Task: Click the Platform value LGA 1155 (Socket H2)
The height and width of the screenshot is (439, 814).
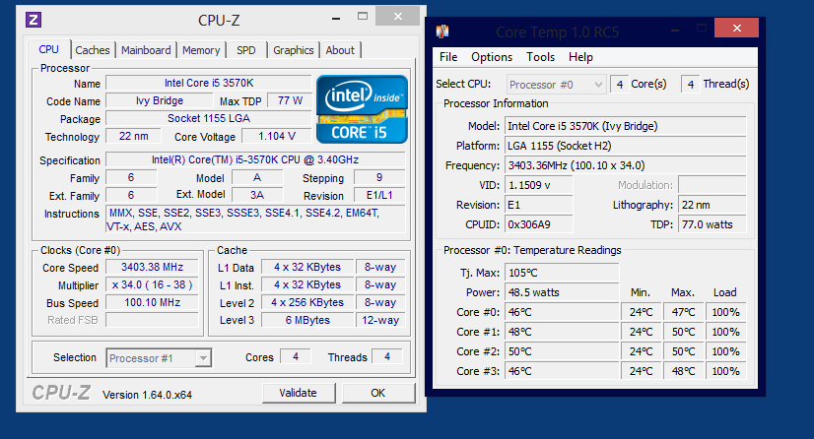Action: (x=626, y=146)
